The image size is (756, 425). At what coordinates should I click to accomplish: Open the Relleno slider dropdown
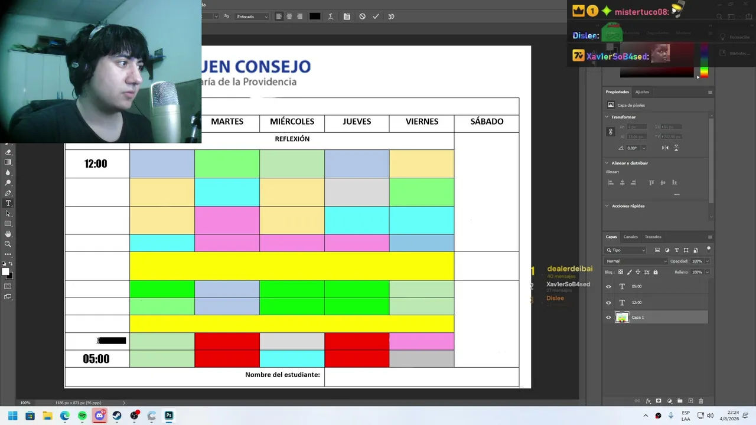pos(707,272)
